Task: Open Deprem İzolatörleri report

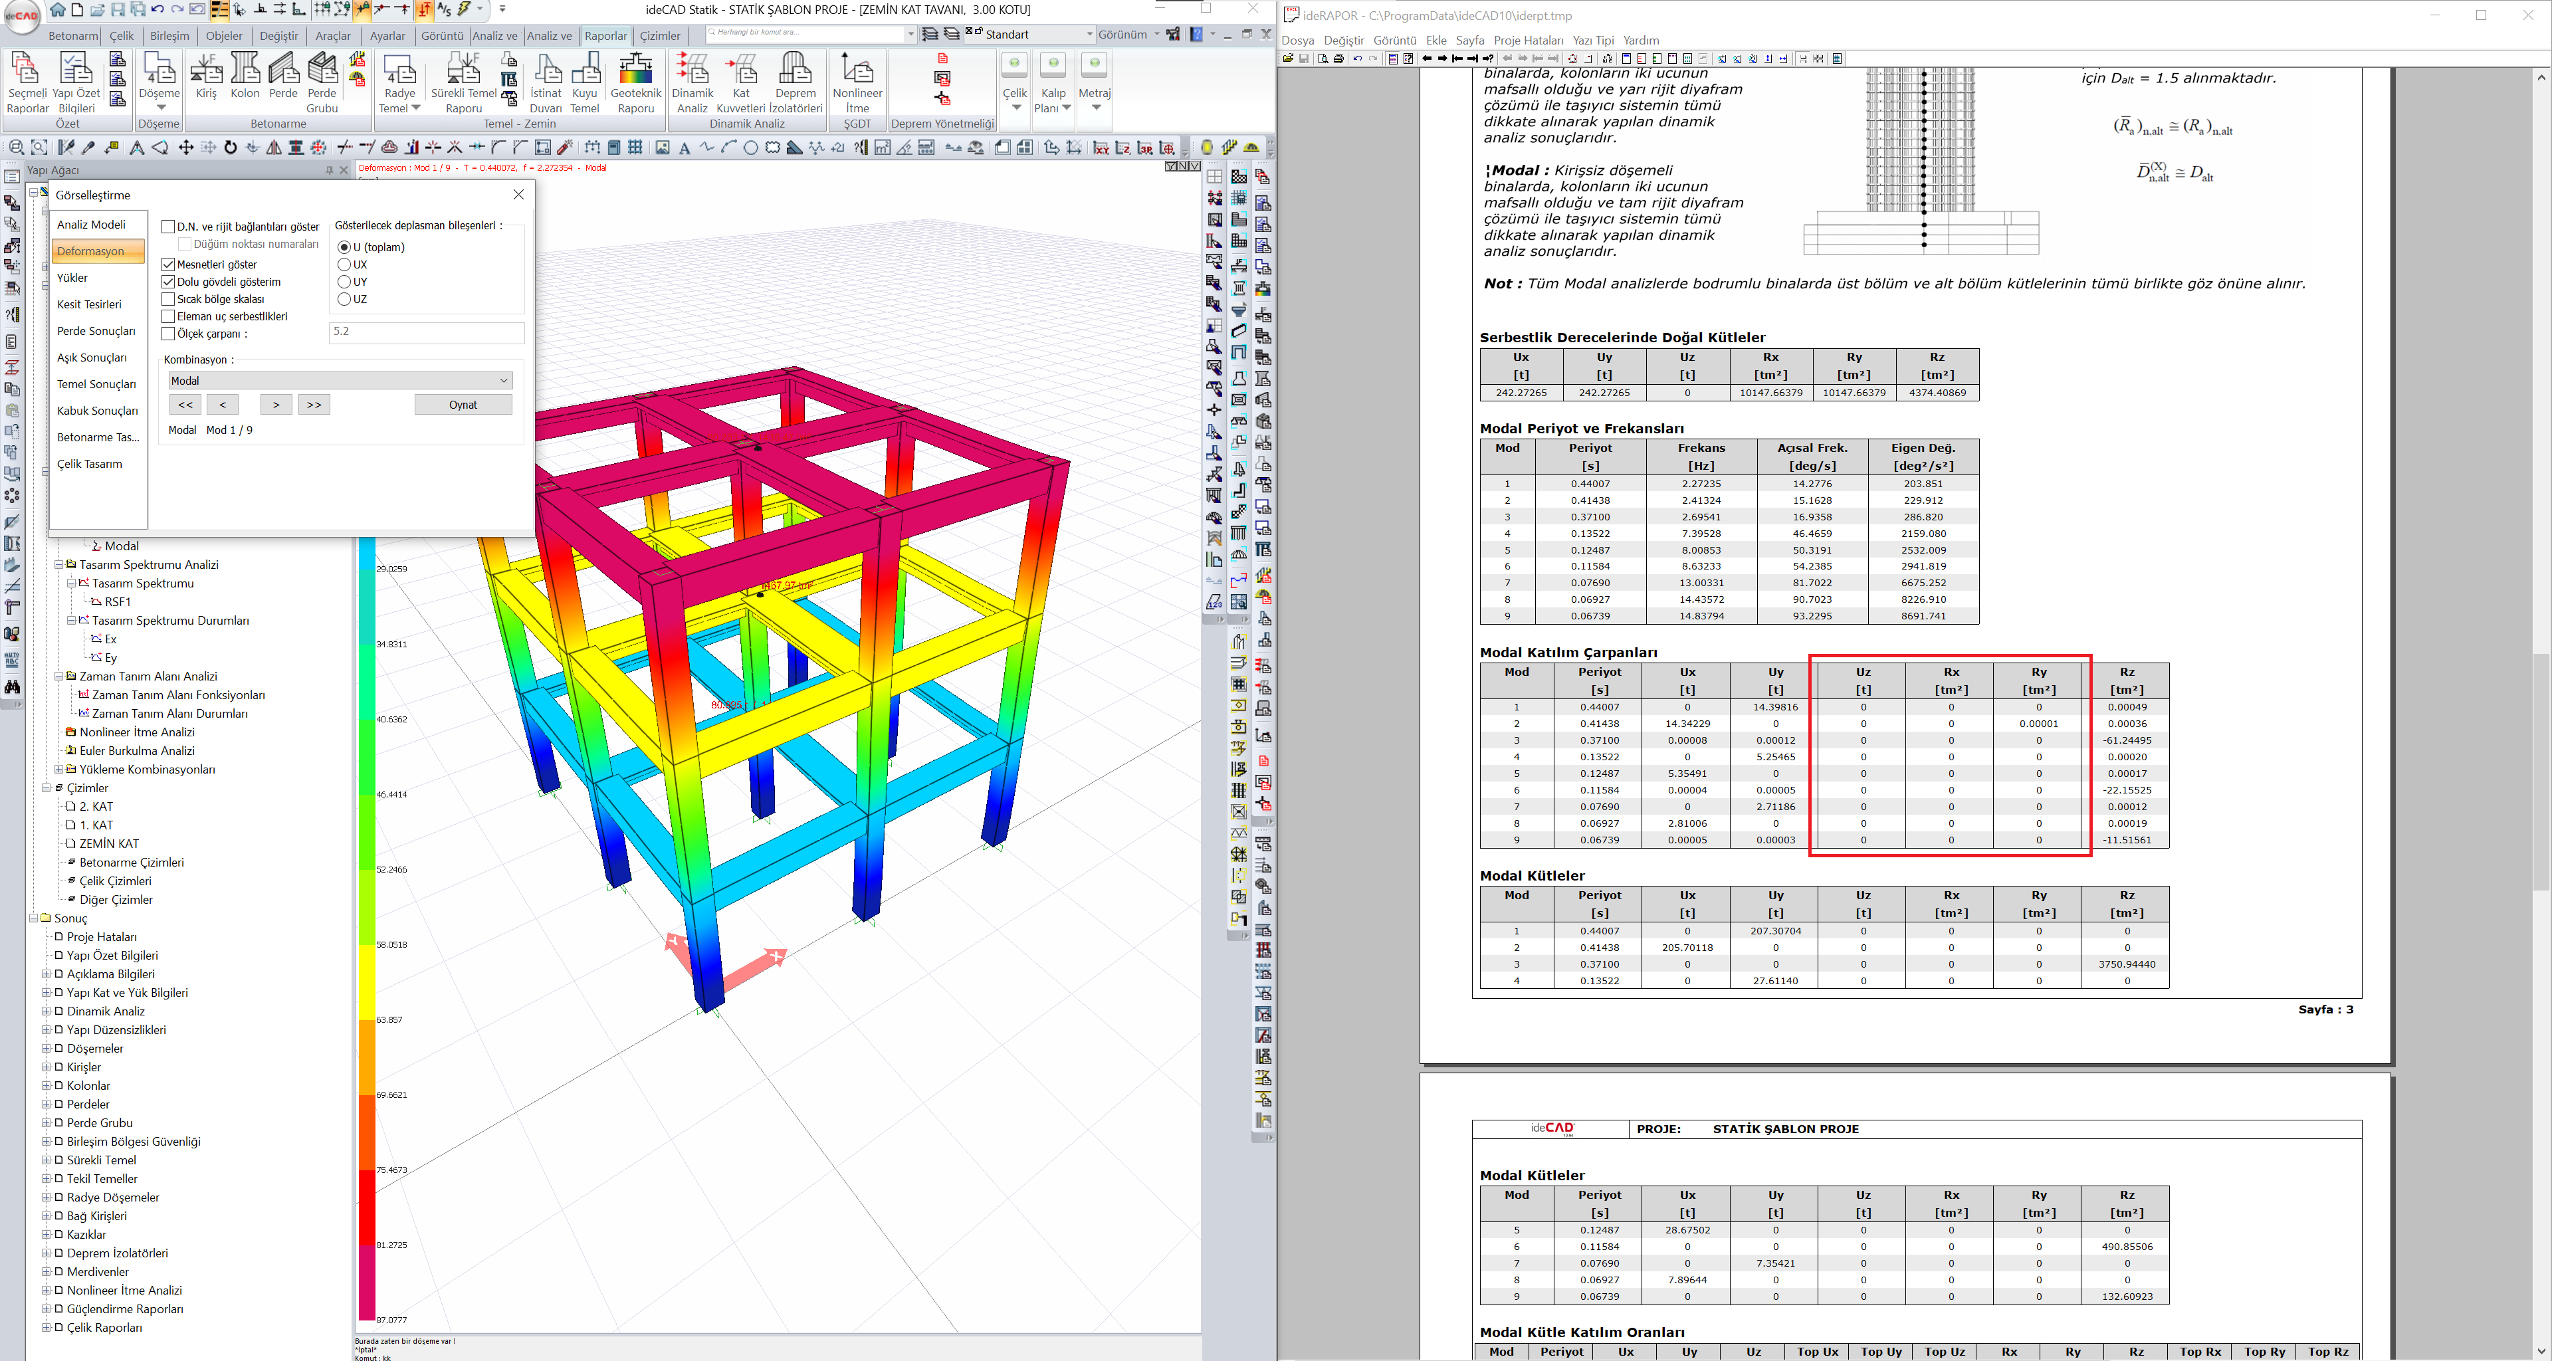Action: (x=796, y=83)
